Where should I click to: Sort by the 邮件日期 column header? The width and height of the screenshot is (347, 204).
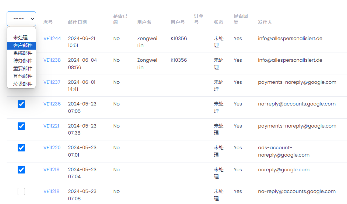pyautogui.click(x=77, y=22)
